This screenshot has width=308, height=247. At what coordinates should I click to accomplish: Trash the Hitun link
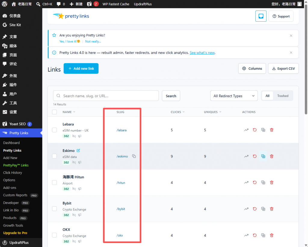click(272, 183)
